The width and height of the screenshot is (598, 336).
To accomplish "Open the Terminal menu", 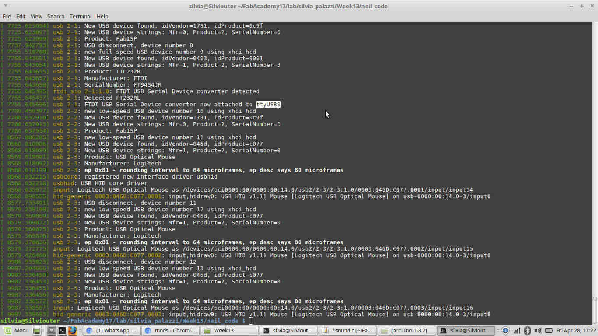I will tap(81, 16).
